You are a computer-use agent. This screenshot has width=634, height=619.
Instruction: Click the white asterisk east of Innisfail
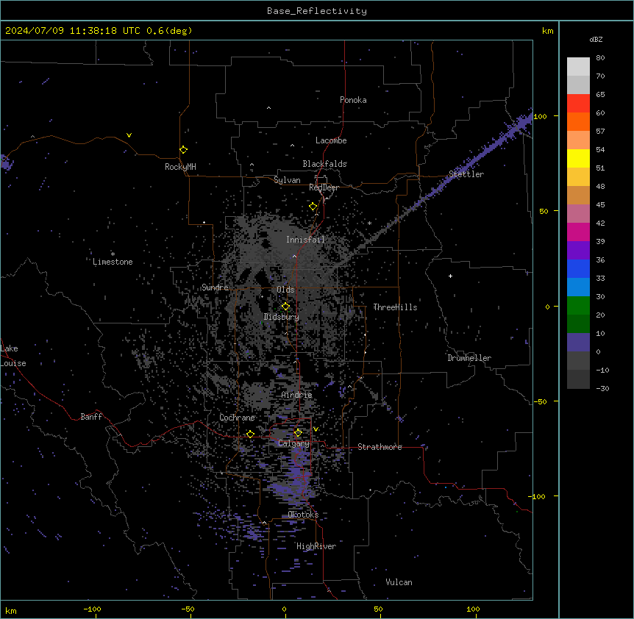point(369,223)
